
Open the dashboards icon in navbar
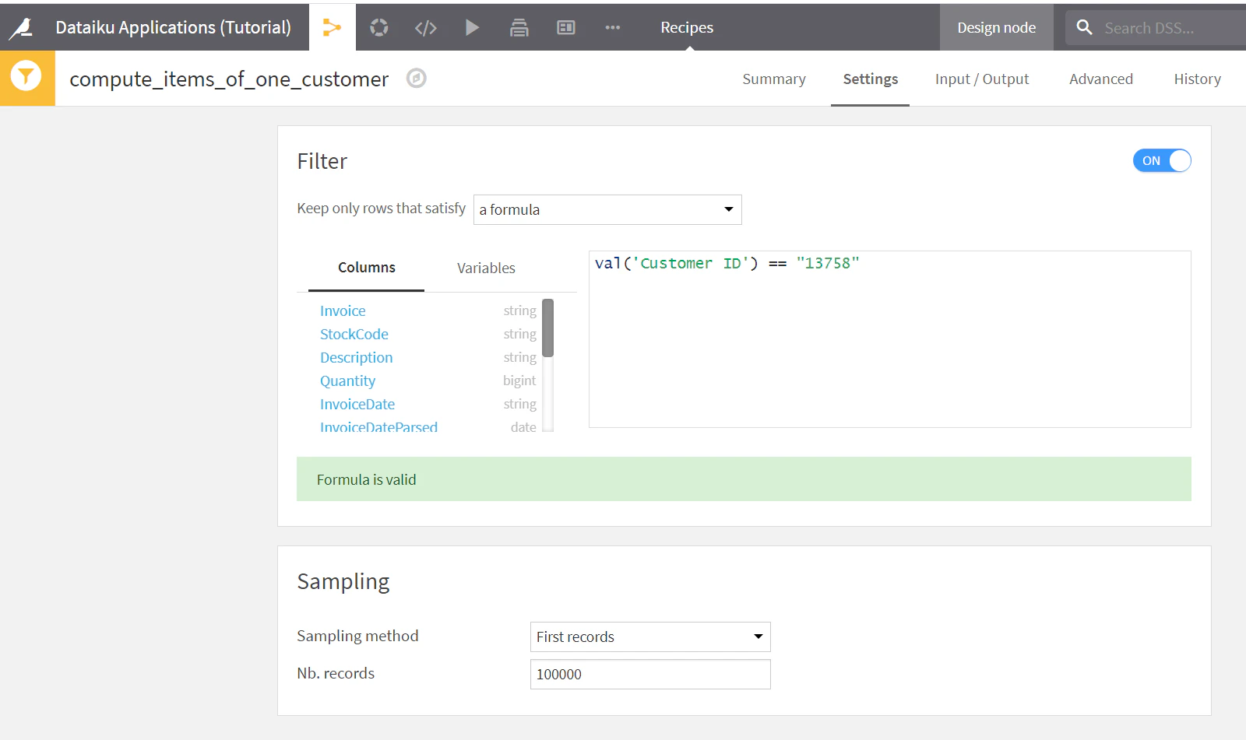tap(566, 28)
